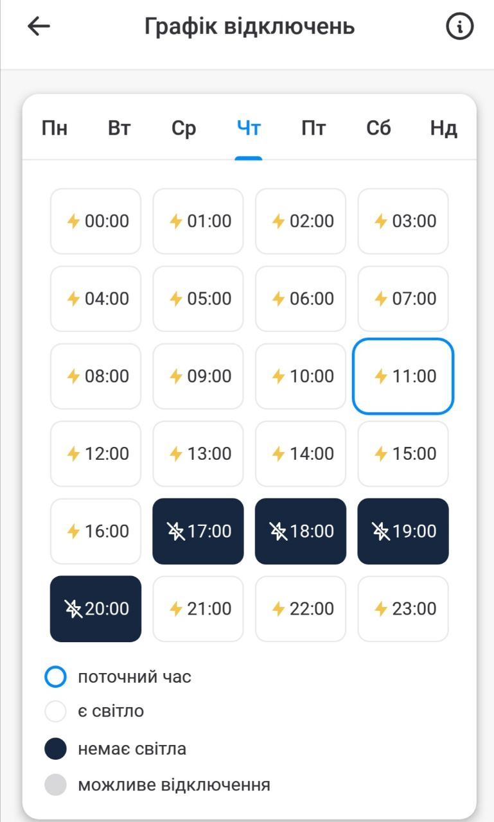This screenshot has height=822, width=494.
Task: Select the Нд day tab
Action: tap(443, 128)
